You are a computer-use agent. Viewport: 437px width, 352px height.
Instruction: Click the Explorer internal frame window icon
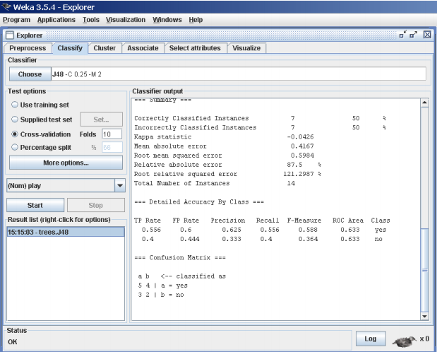point(10,35)
